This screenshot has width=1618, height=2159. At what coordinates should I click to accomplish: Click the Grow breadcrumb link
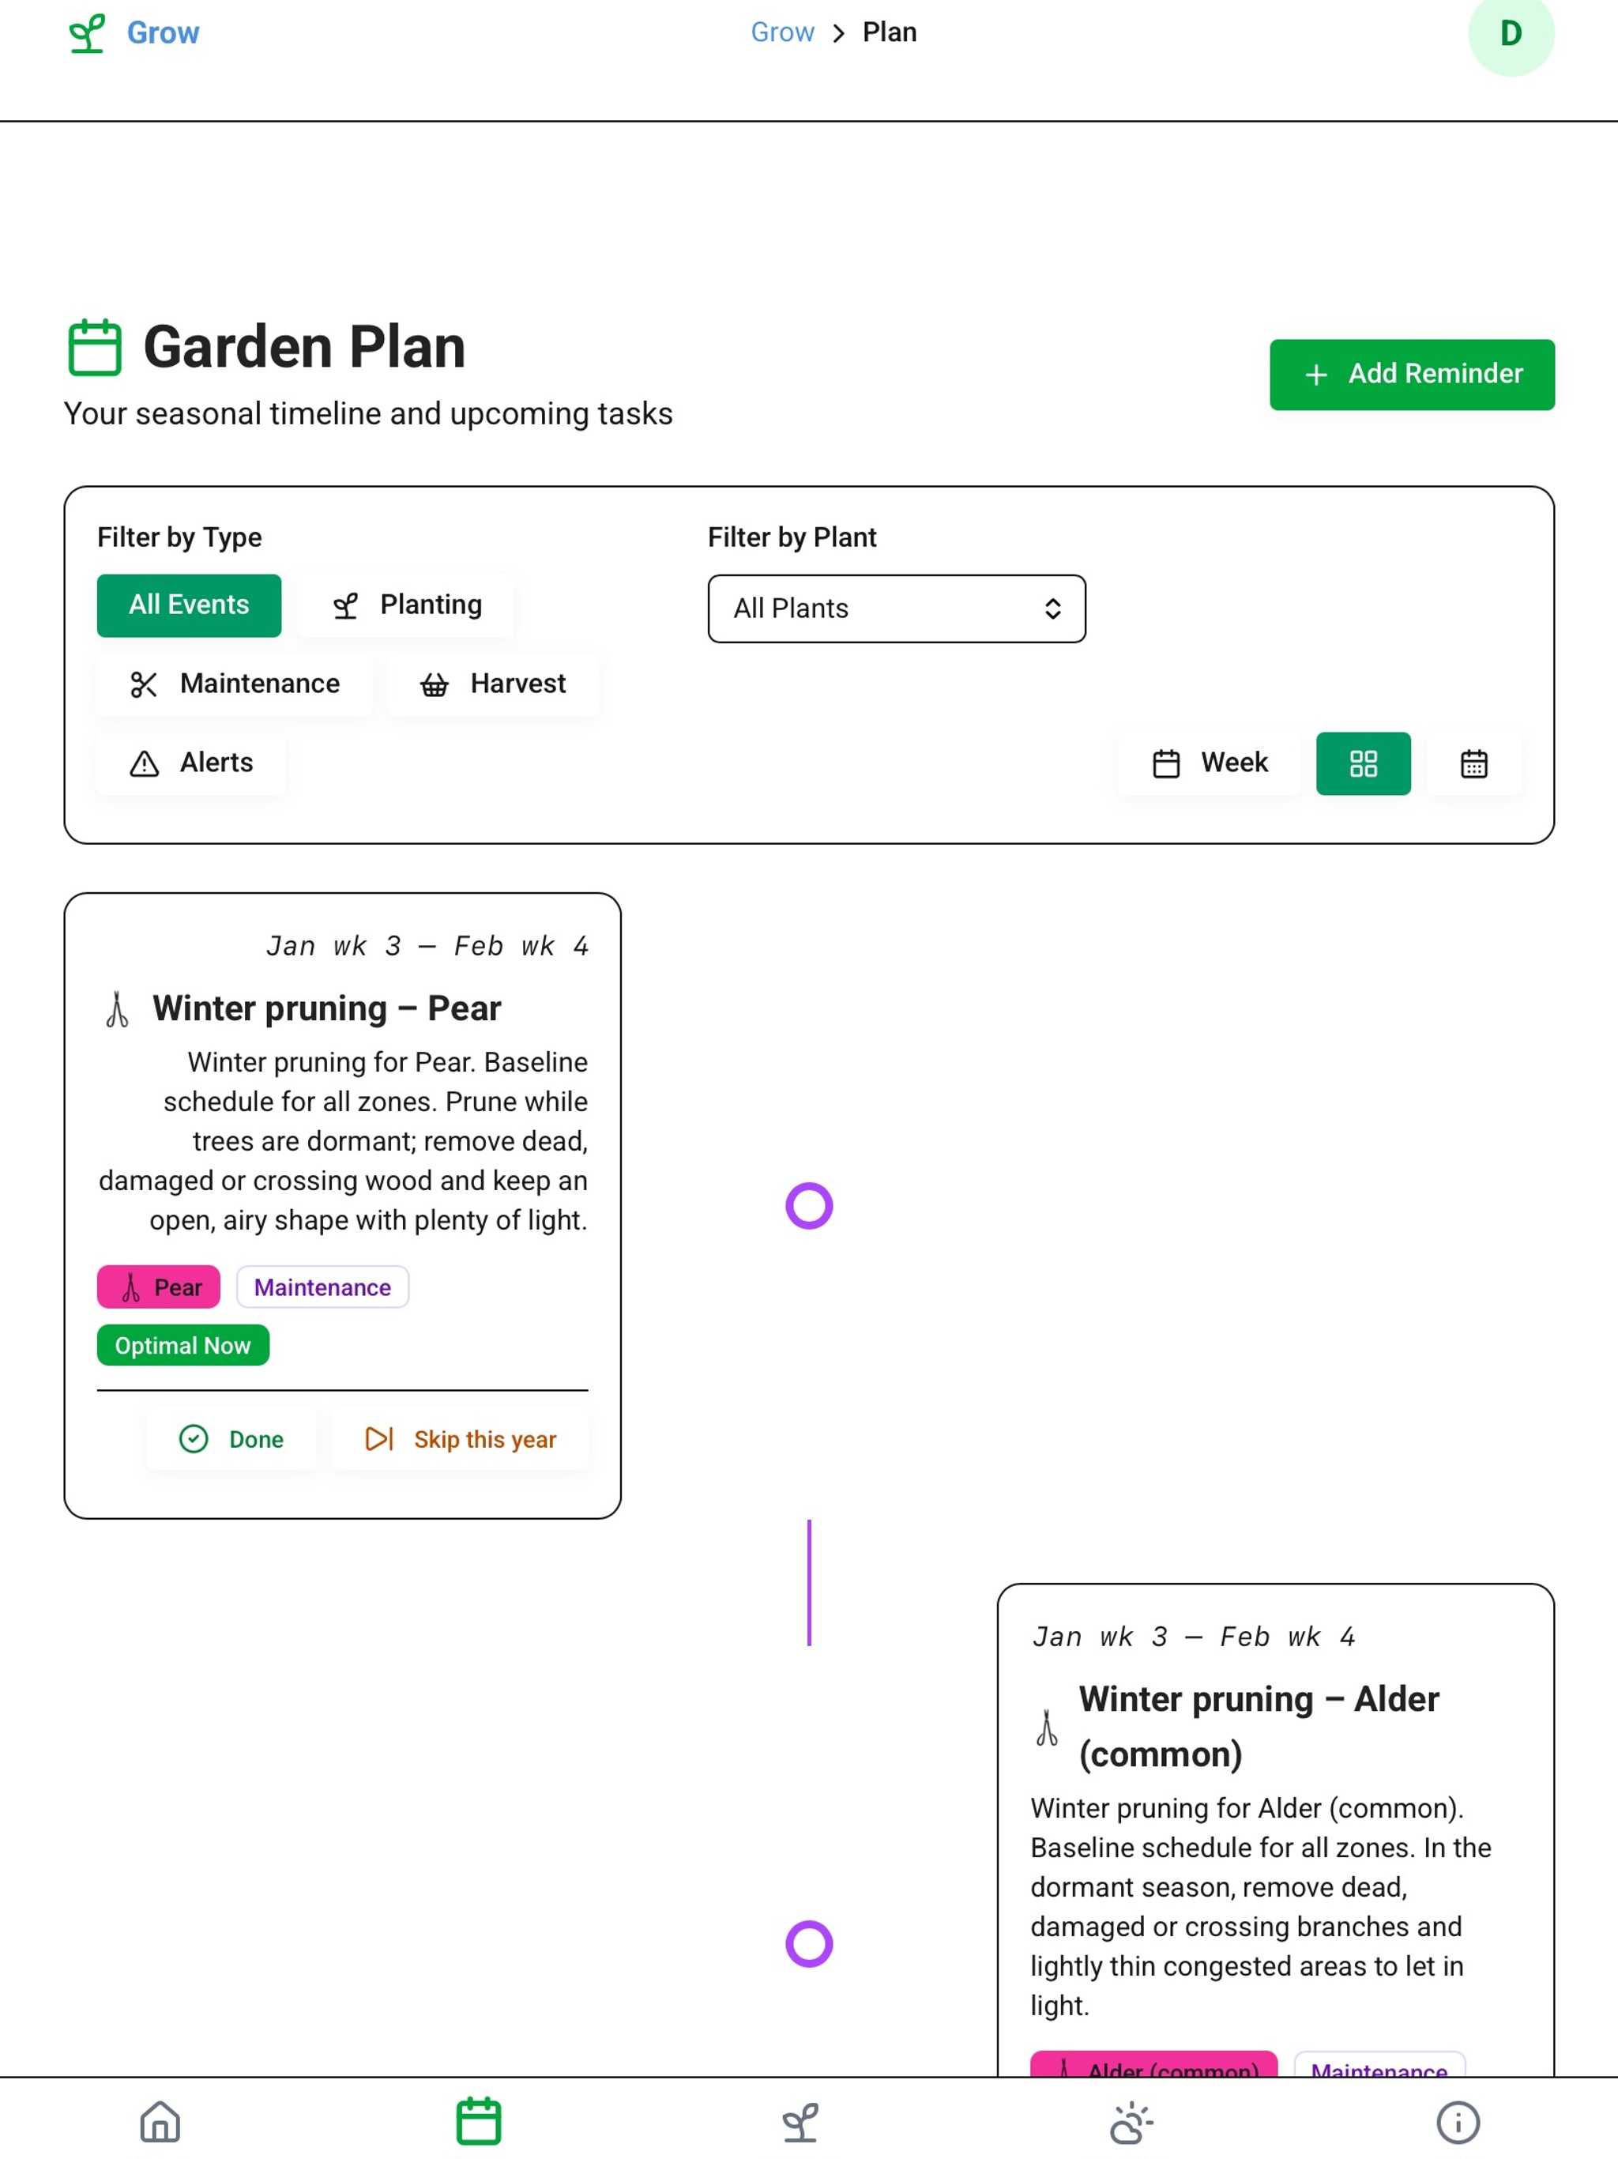[x=781, y=32]
